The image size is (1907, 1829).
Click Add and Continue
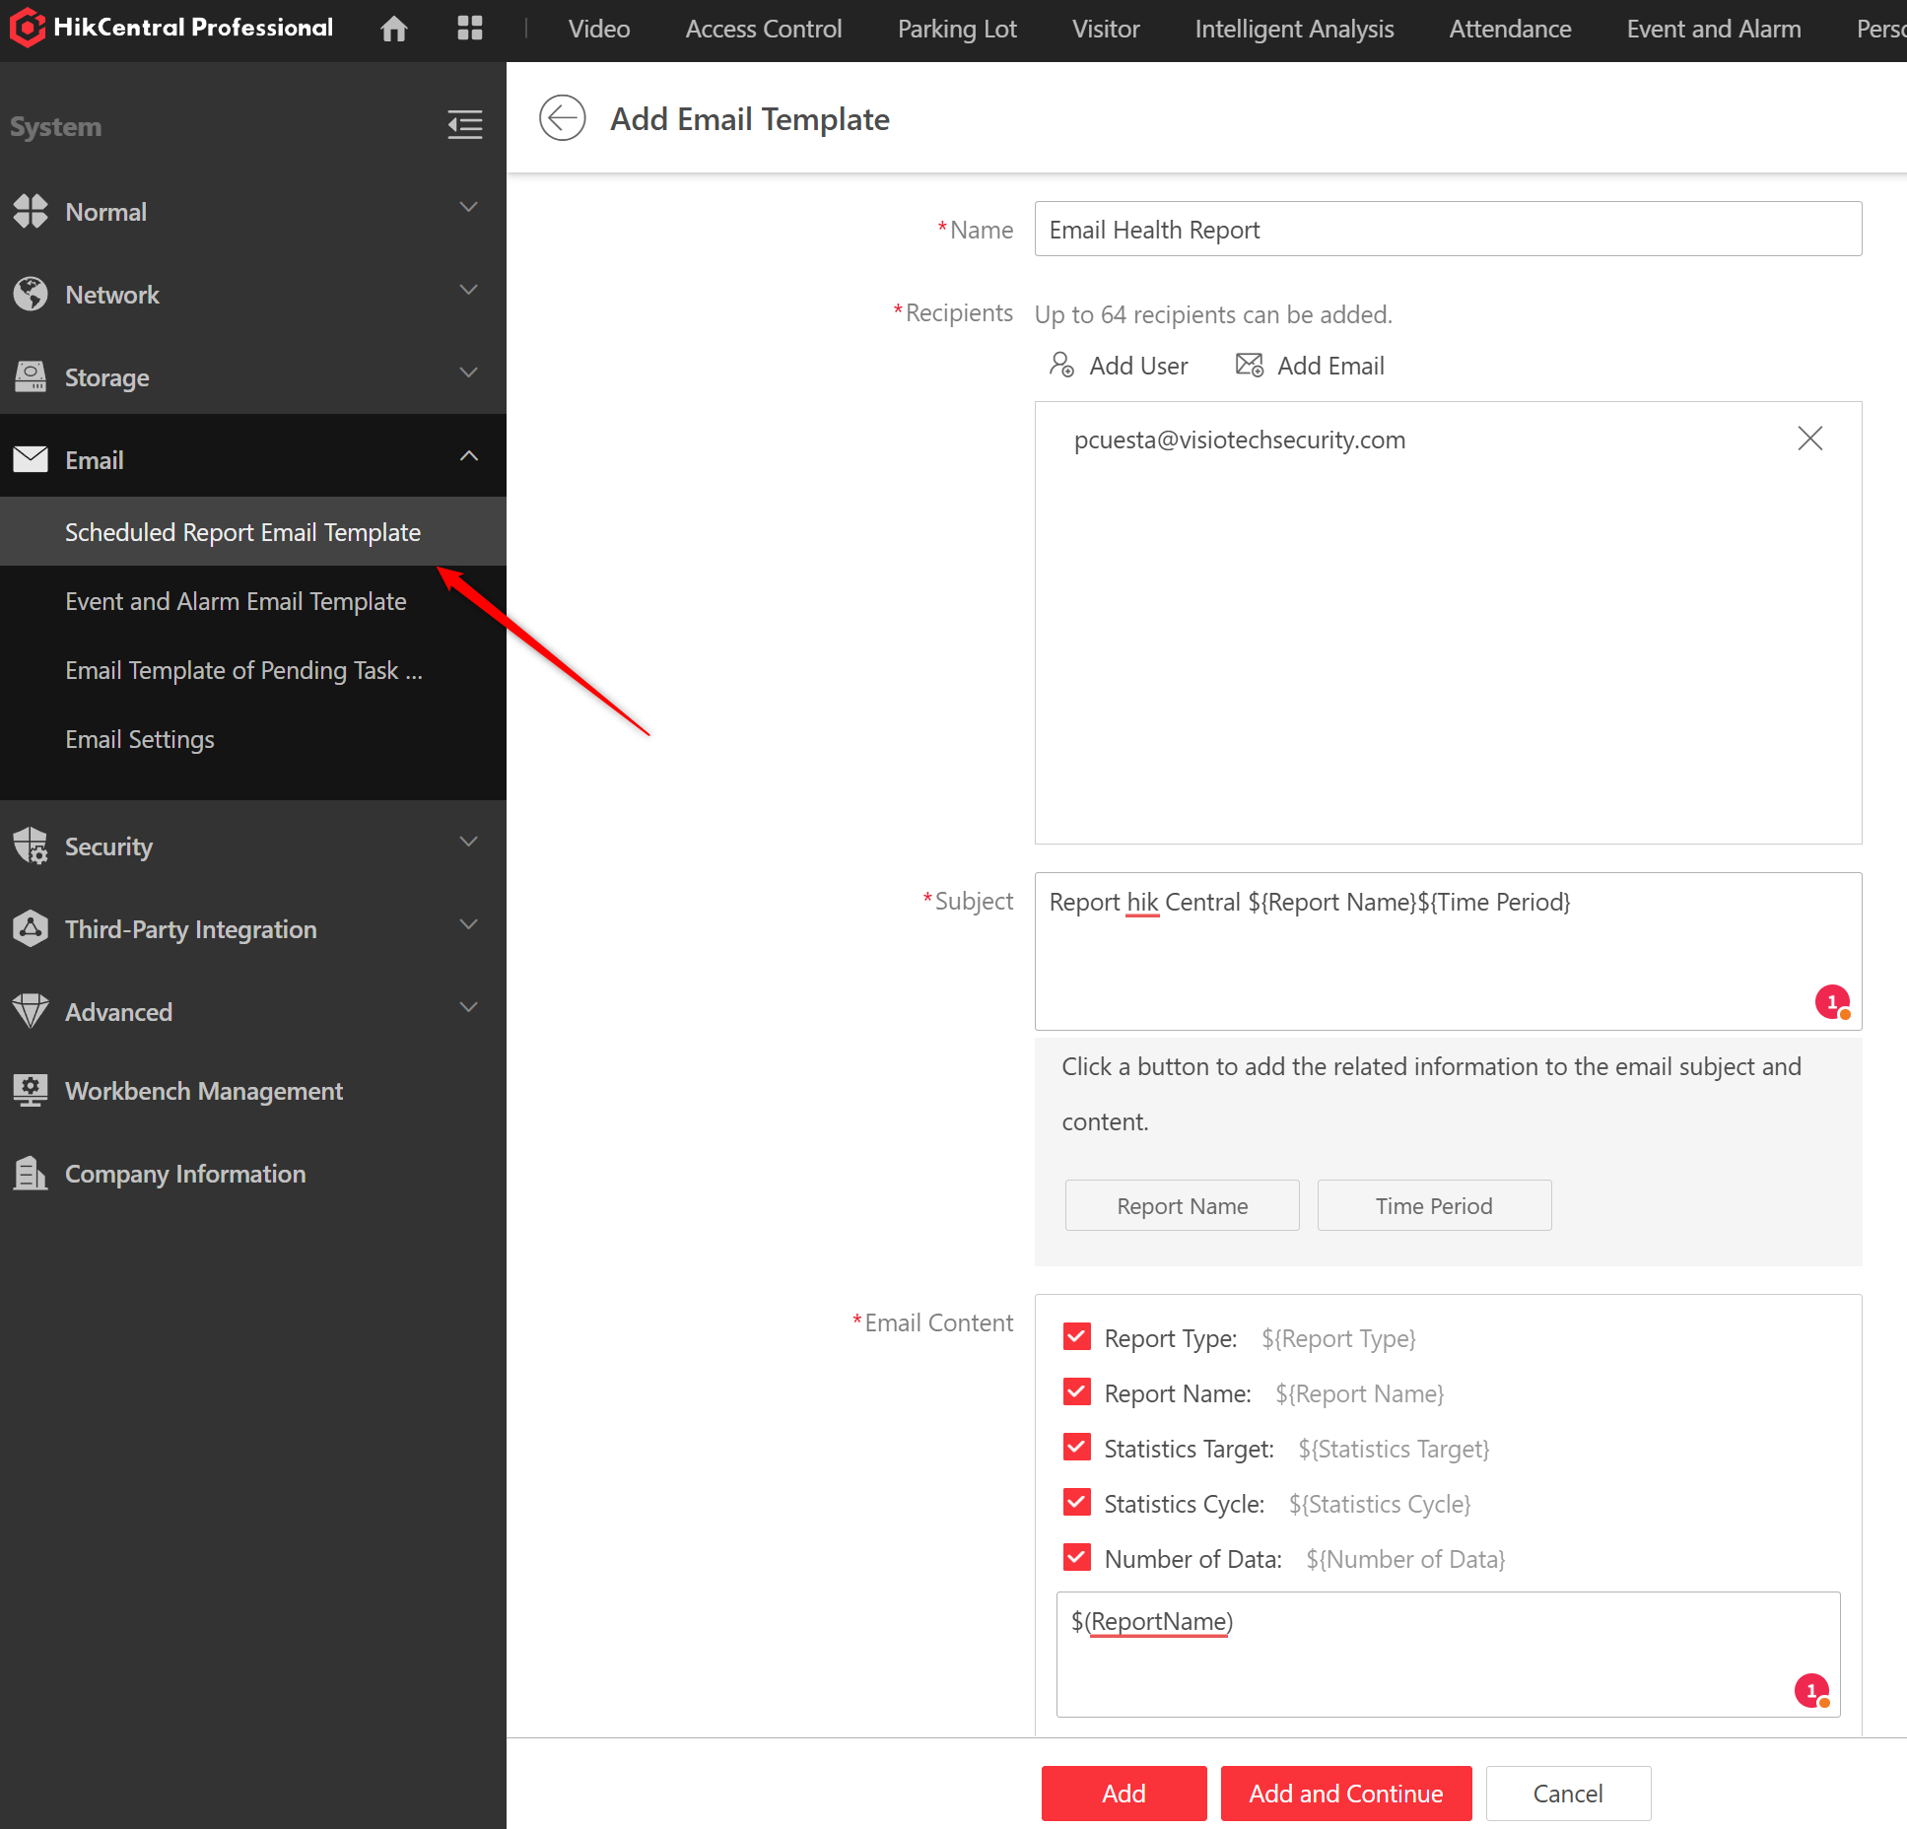click(1345, 1793)
